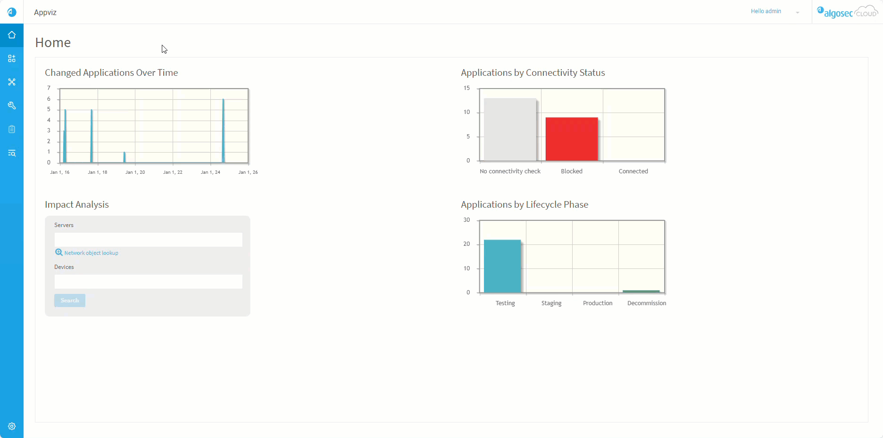This screenshot has height=438, width=883.
Task: Click the teal Testing bar in lifecycle chart
Action: [502, 266]
